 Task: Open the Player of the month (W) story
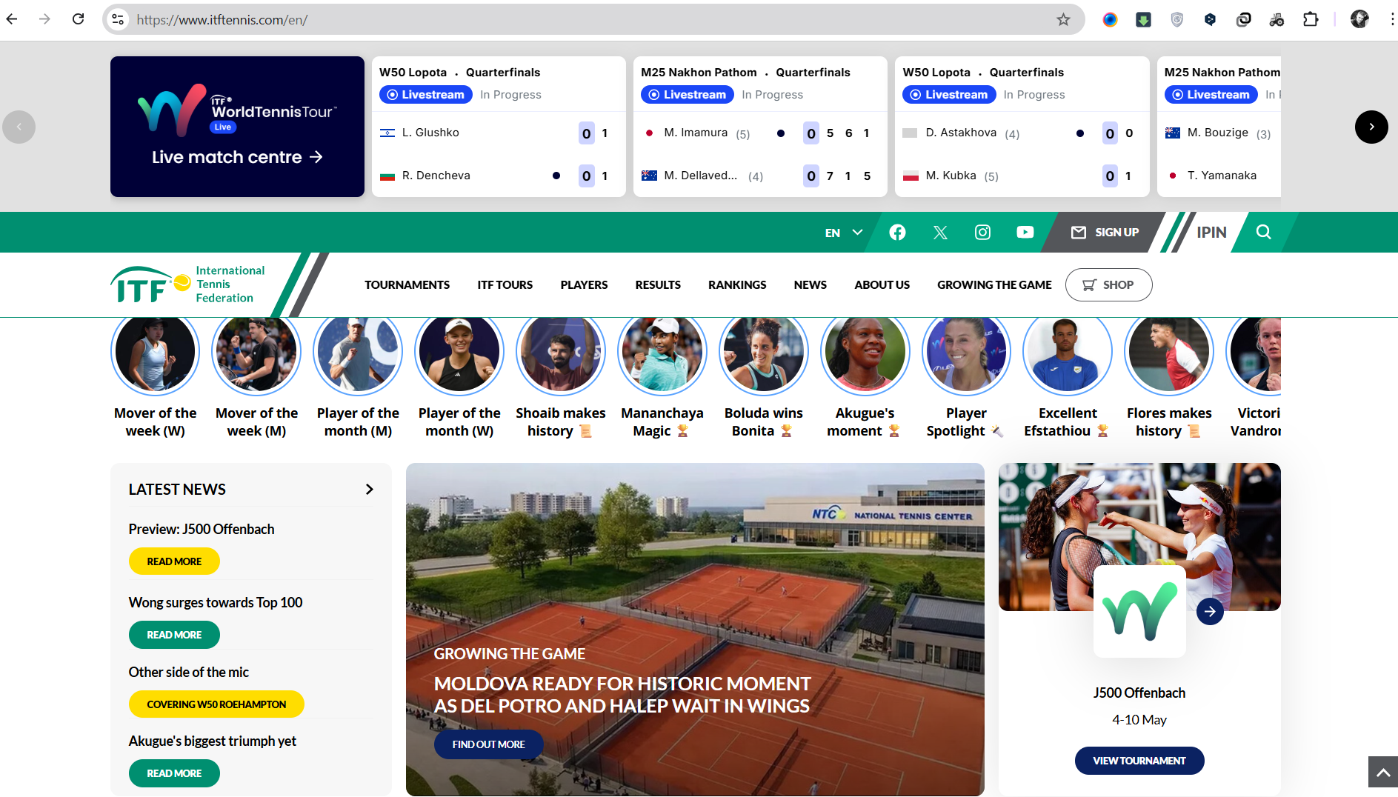[459, 378]
